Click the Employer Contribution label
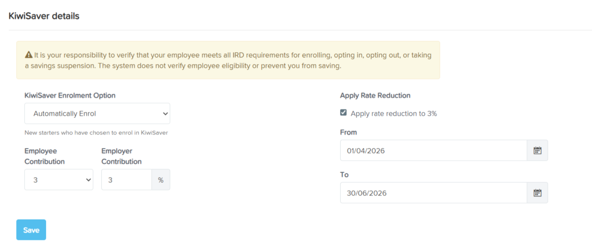 point(121,156)
